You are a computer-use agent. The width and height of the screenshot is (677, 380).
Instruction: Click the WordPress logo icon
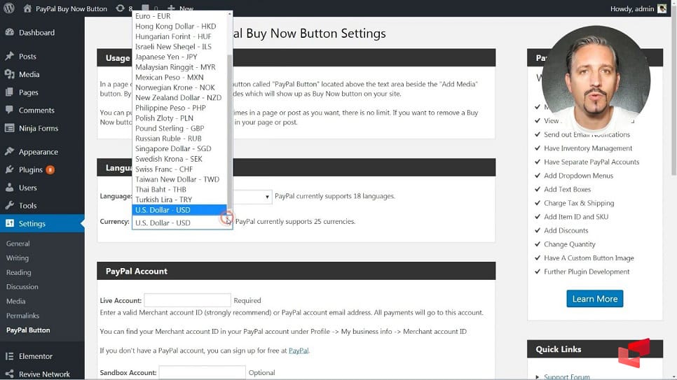pos(8,8)
